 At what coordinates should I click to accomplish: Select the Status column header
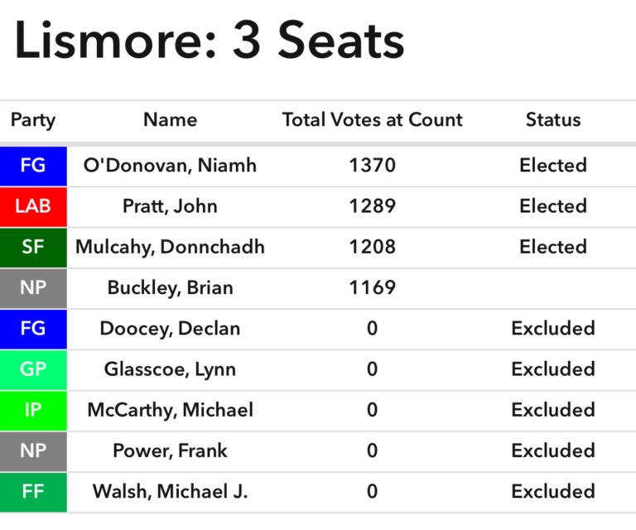click(x=553, y=120)
